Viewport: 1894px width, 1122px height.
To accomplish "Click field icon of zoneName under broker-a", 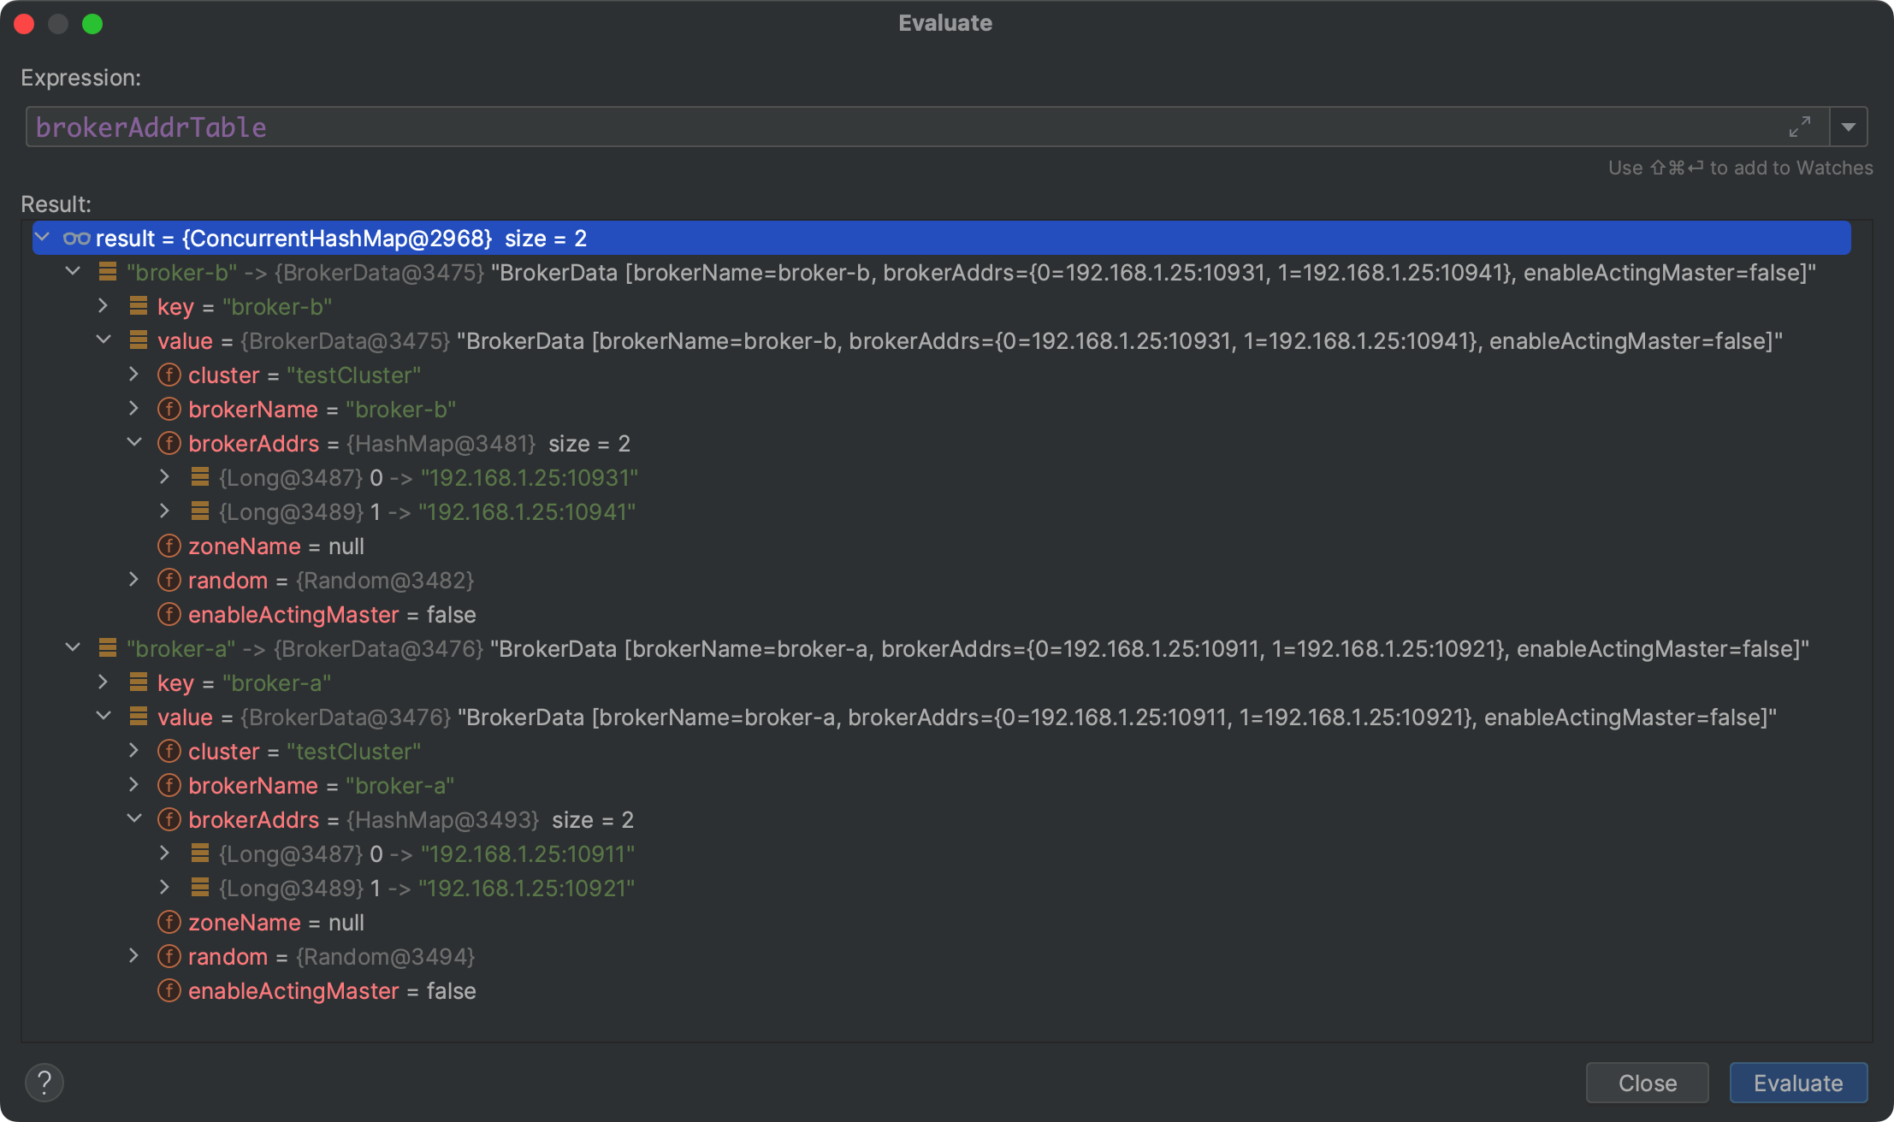I will click(169, 922).
